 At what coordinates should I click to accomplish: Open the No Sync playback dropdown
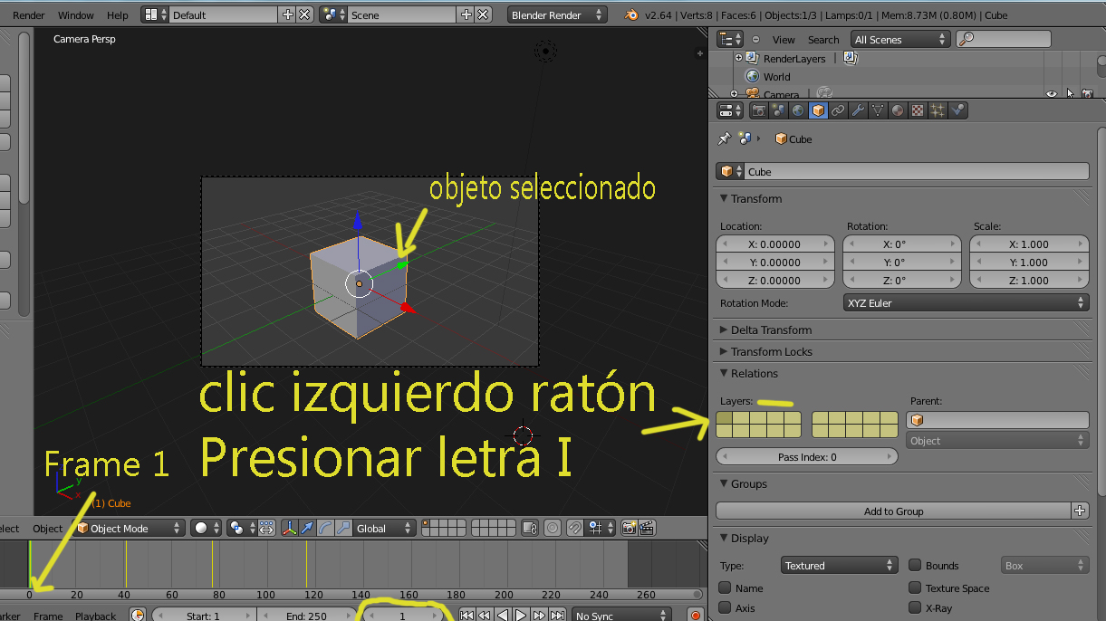(x=621, y=616)
